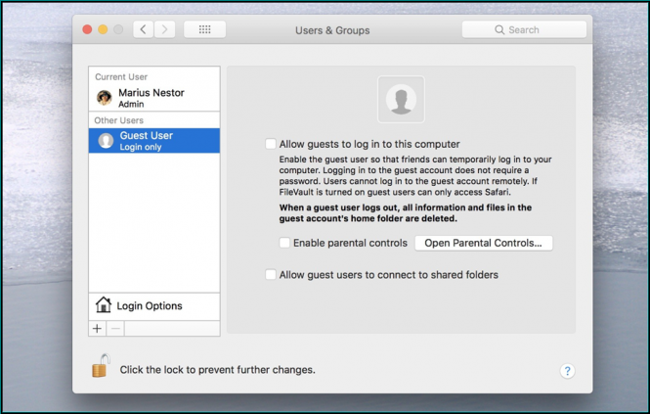The height and width of the screenshot is (414, 650).
Task: Click 'Click the lock to prevent further changes' text
Action: (x=217, y=370)
